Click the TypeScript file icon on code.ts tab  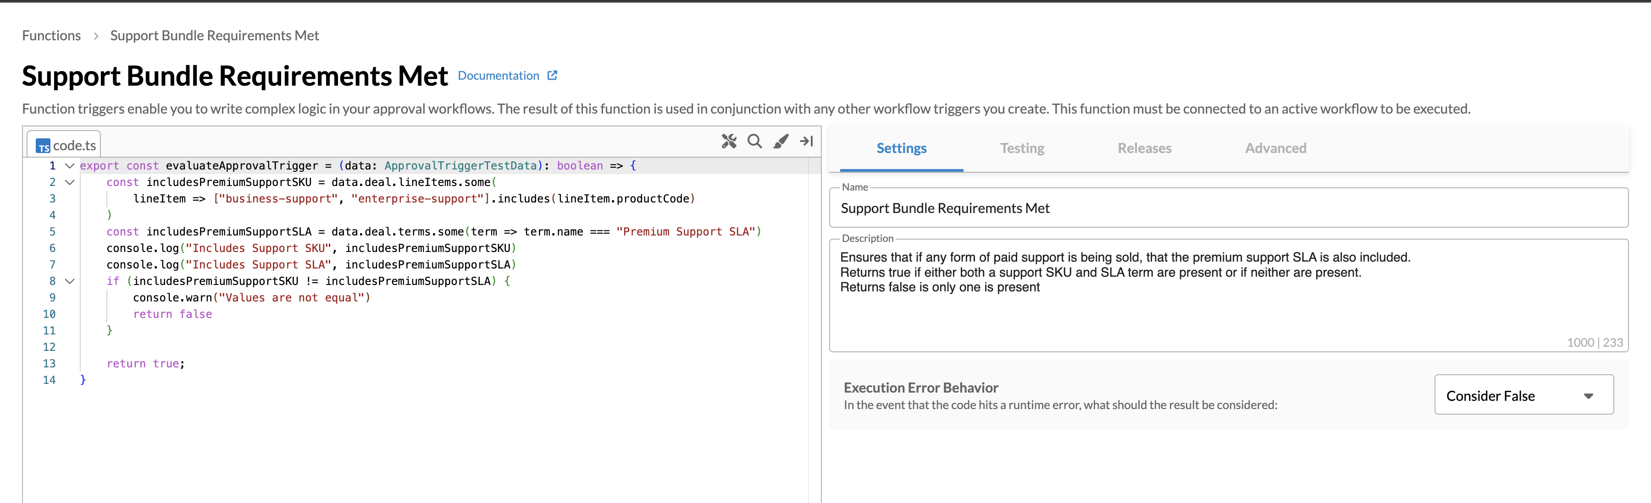(43, 146)
